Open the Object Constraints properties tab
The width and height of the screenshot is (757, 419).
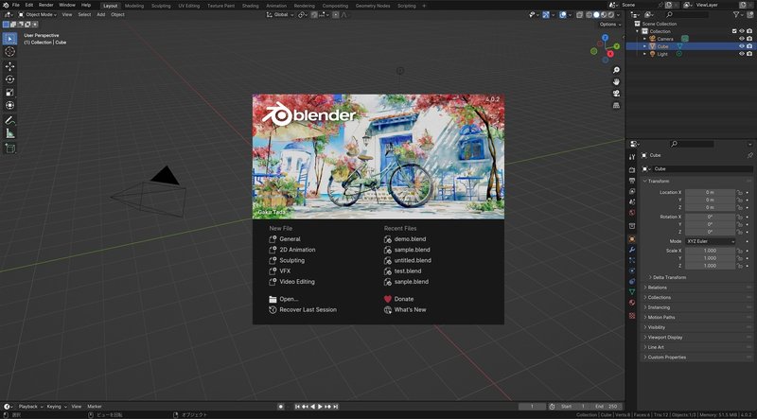pos(632,282)
